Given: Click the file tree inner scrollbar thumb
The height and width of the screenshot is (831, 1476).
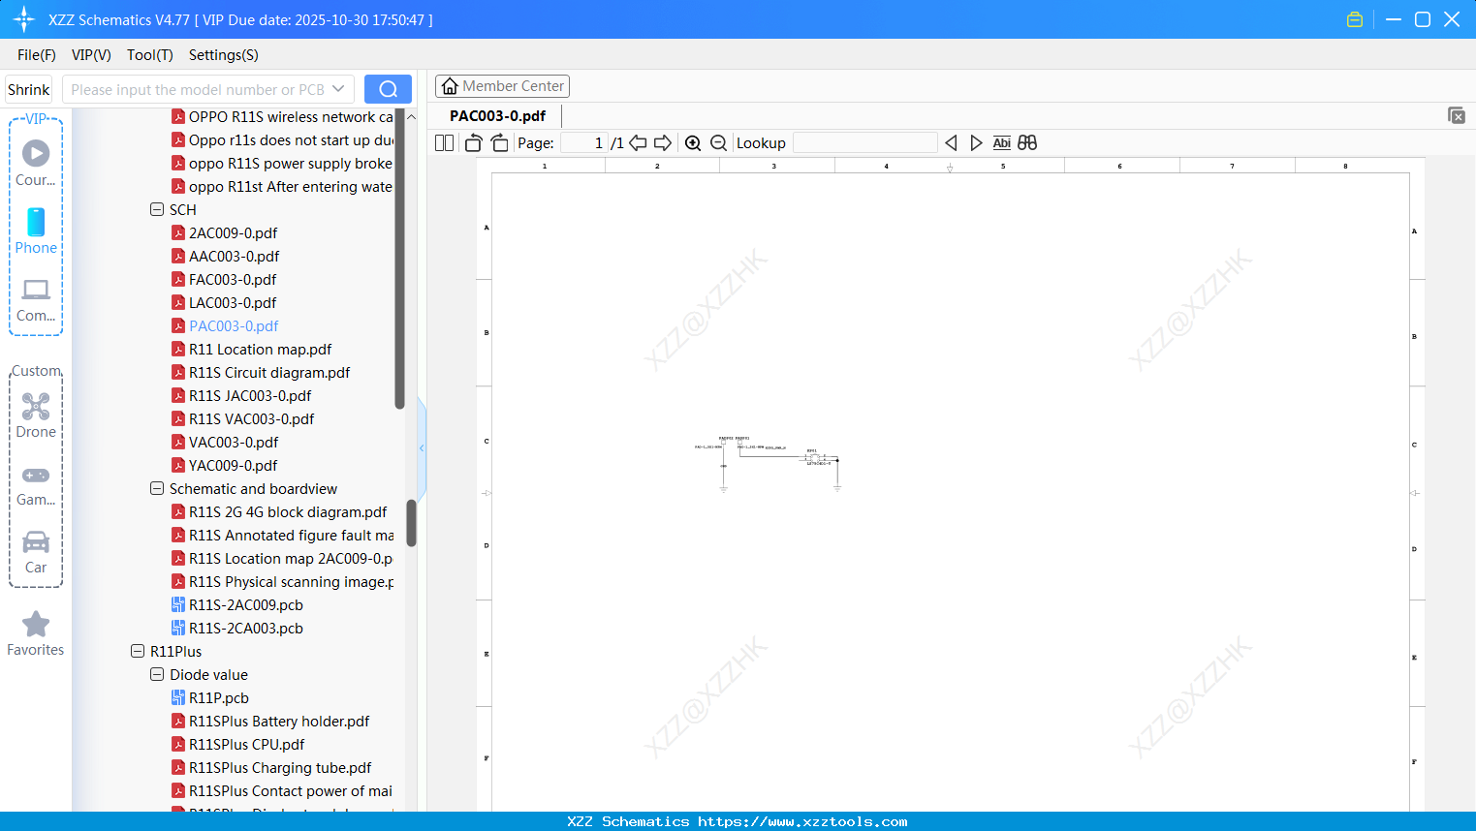Looking at the screenshot, I should point(399,259).
